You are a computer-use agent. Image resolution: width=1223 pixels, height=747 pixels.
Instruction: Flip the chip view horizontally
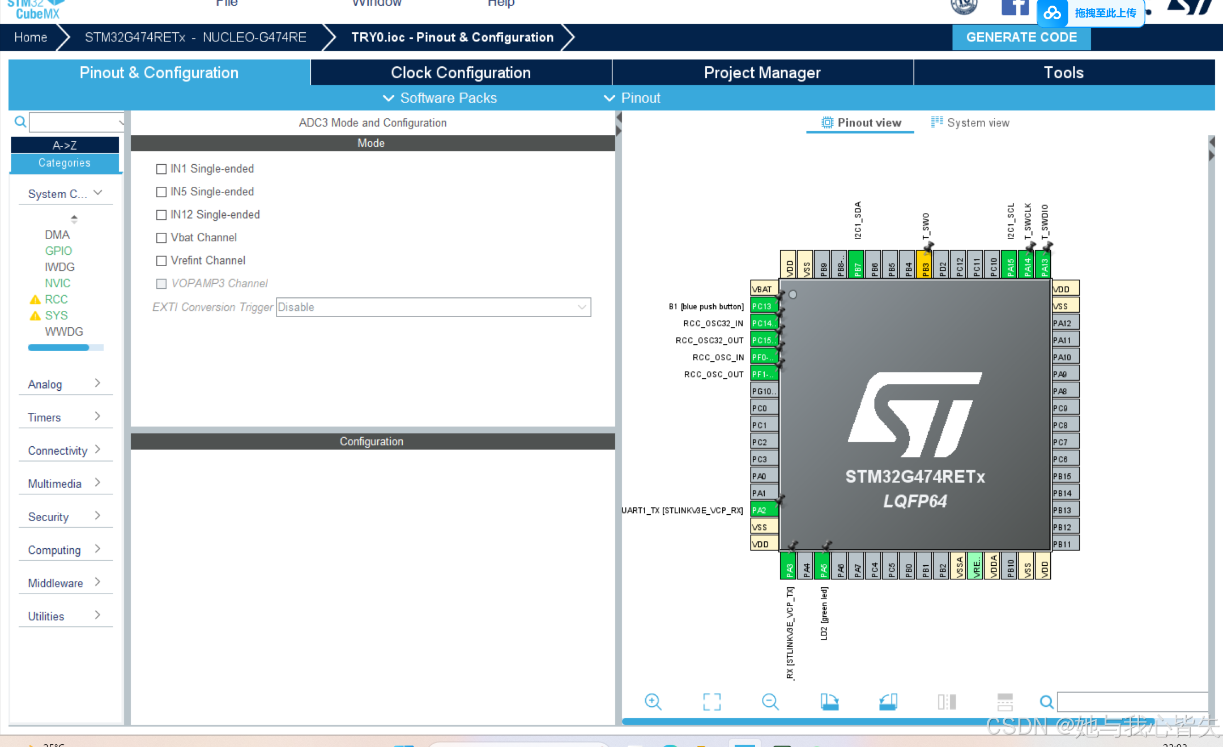[x=947, y=702]
